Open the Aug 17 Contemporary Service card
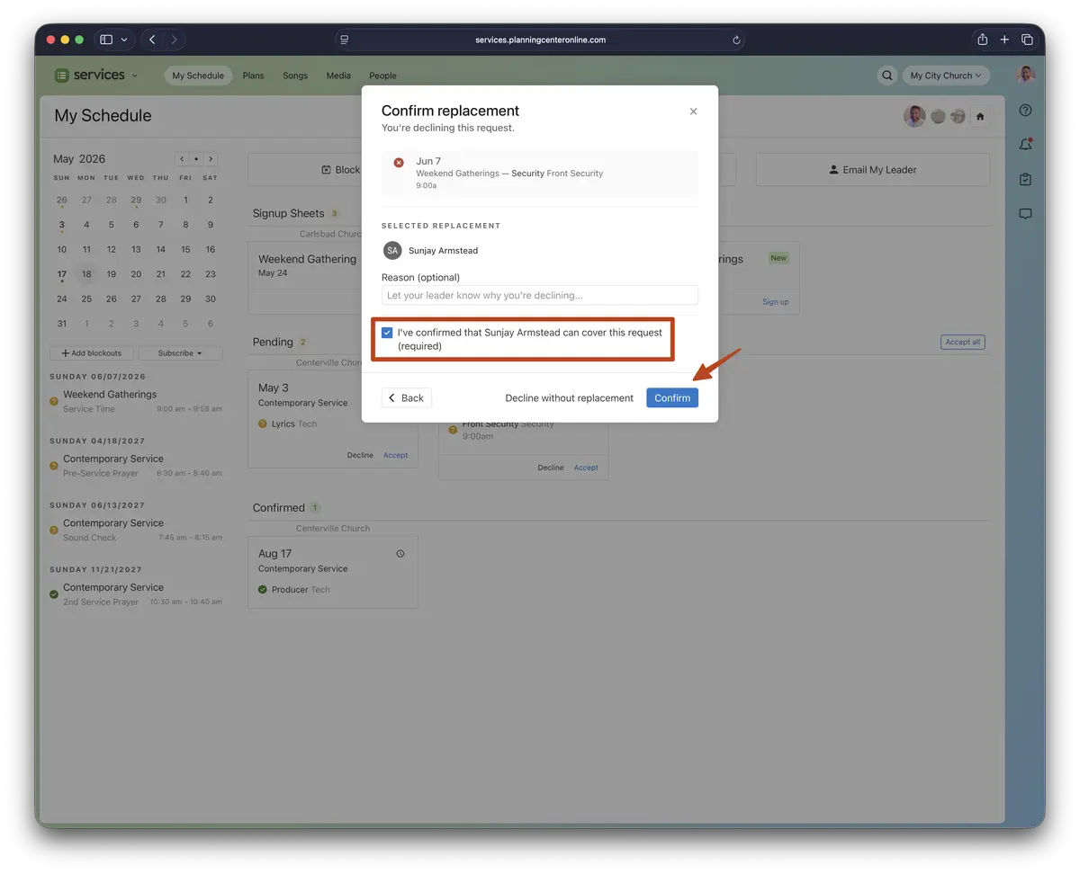This screenshot has width=1080, height=874. [x=333, y=572]
